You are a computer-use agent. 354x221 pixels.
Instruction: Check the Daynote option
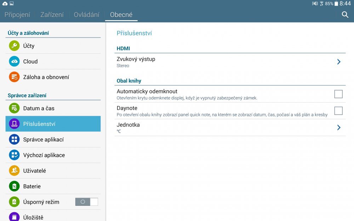coord(338,111)
